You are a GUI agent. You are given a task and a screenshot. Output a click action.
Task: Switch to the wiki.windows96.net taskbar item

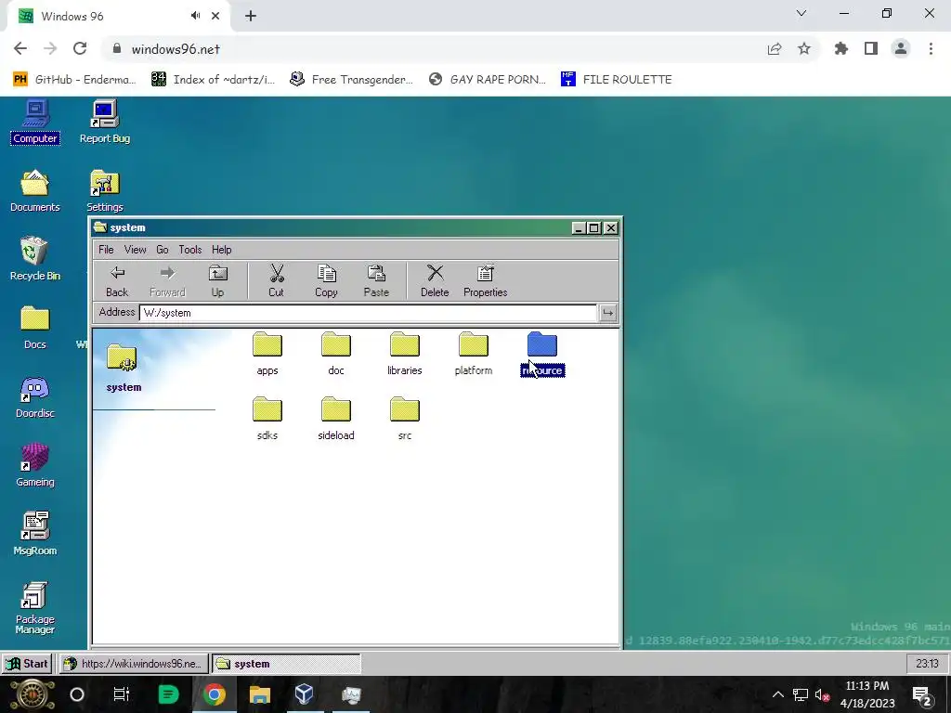134,664
